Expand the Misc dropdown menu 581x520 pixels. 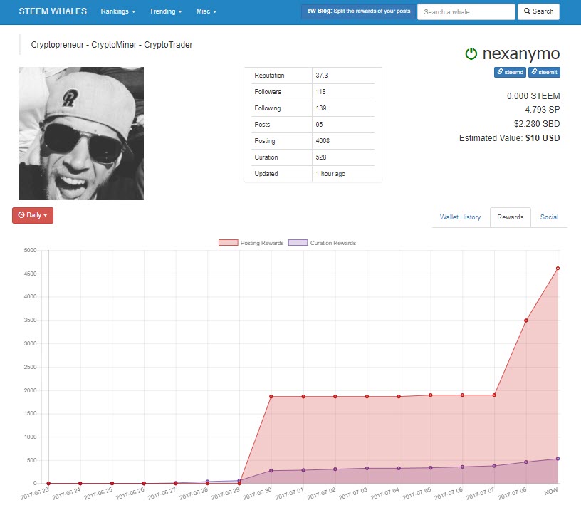pos(206,11)
